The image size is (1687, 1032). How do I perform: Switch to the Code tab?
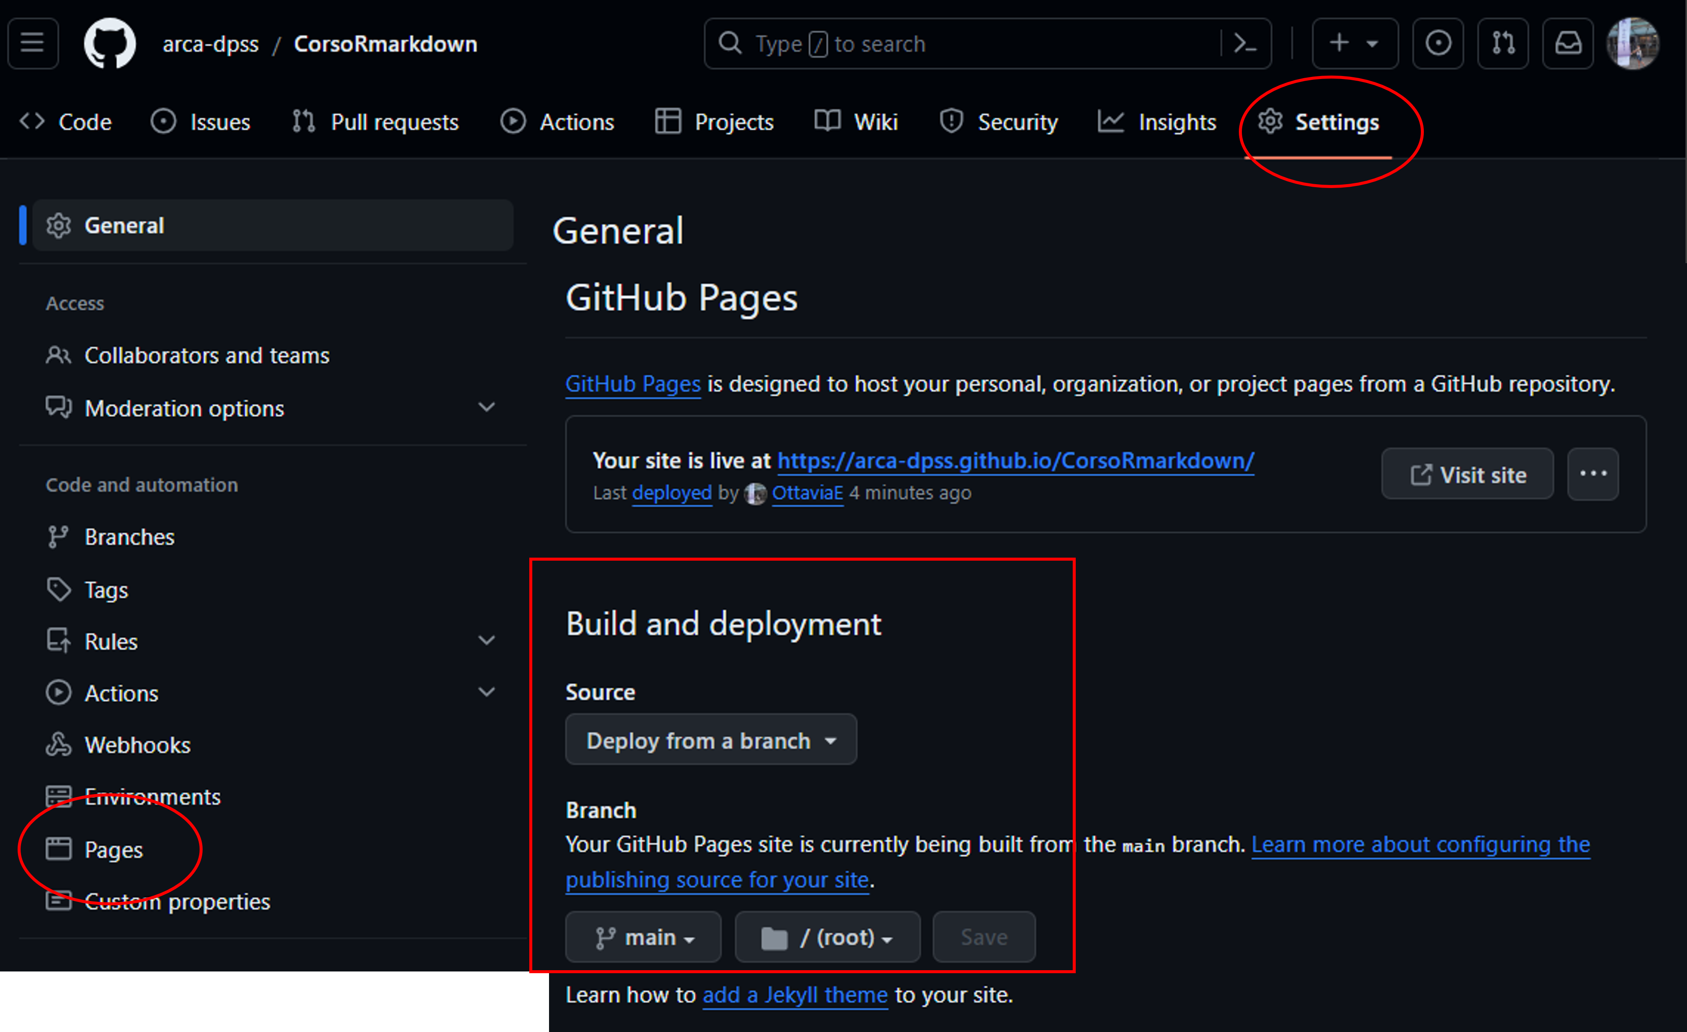[x=66, y=122]
